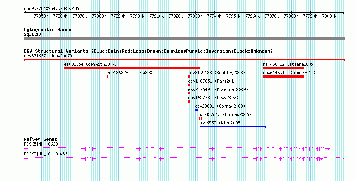Select the PCSK5 NM_001190482 transcript line
This screenshot has height=181, width=356.
[x=184, y=158]
